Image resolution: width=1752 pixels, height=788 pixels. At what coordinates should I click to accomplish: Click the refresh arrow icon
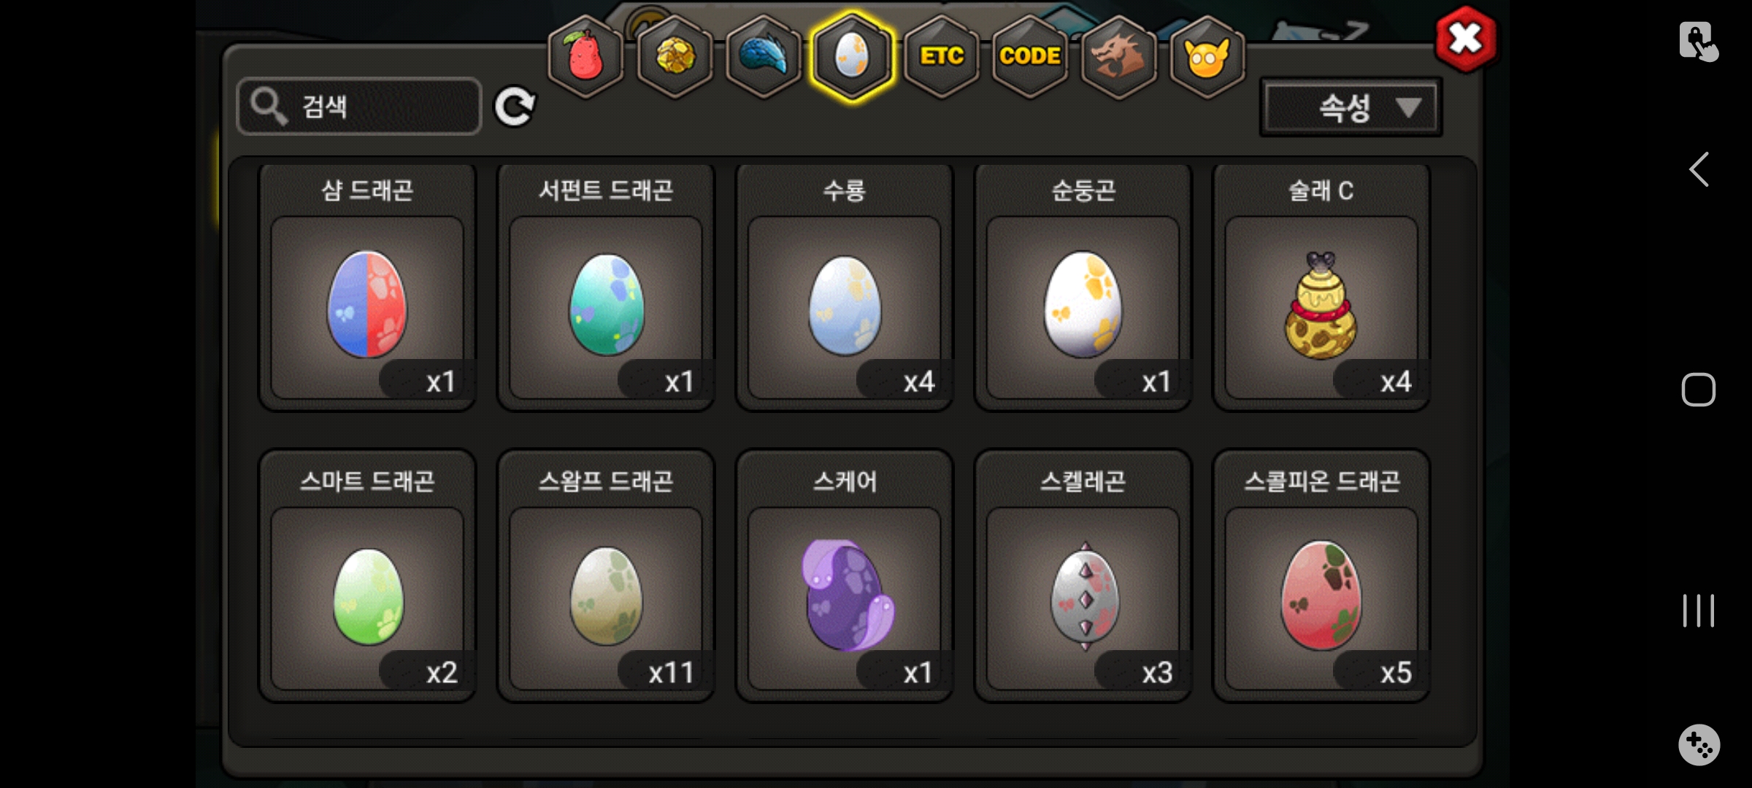[x=515, y=107]
